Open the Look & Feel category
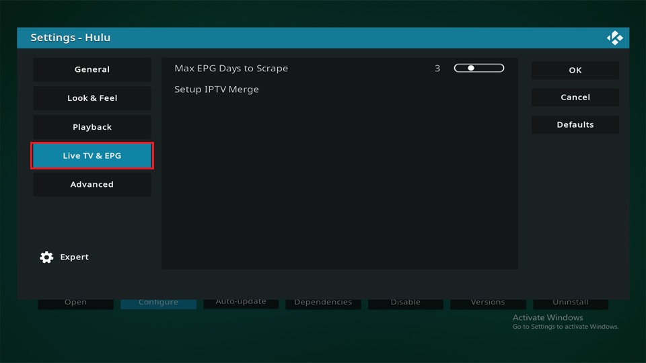The width and height of the screenshot is (646, 363). (x=92, y=98)
